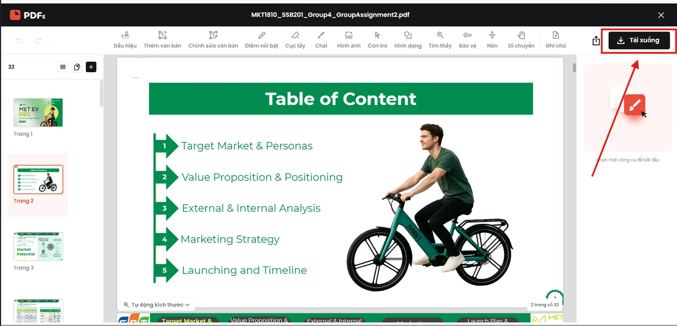
Task: Activate the Điểm nổi bật highlighter tool
Action: [x=261, y=40]
